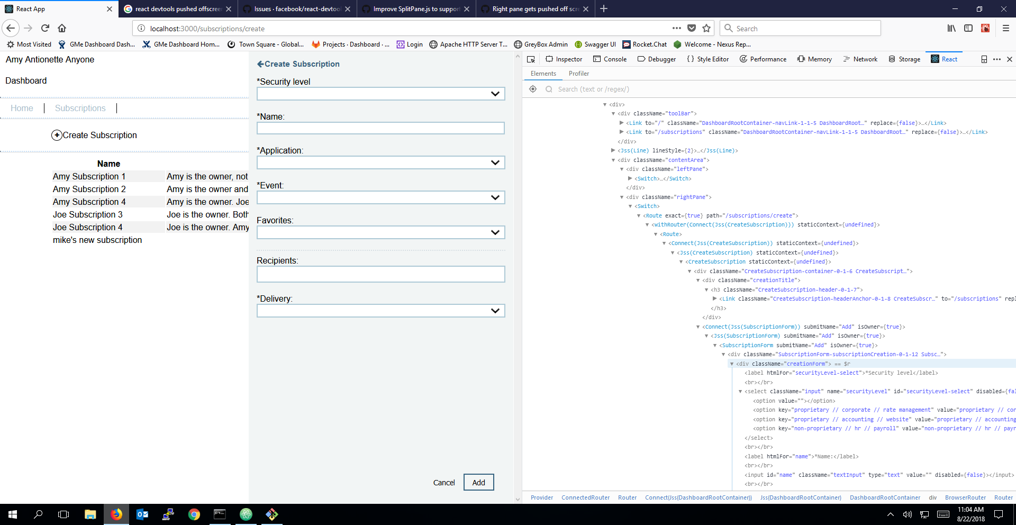Click the Add button

click(479, 482)
